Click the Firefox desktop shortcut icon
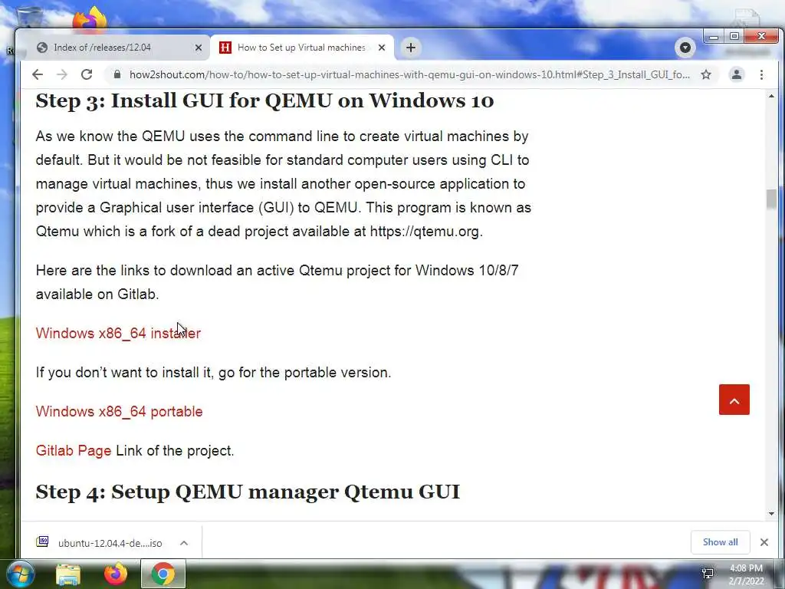785x589 pixels. 90,18
